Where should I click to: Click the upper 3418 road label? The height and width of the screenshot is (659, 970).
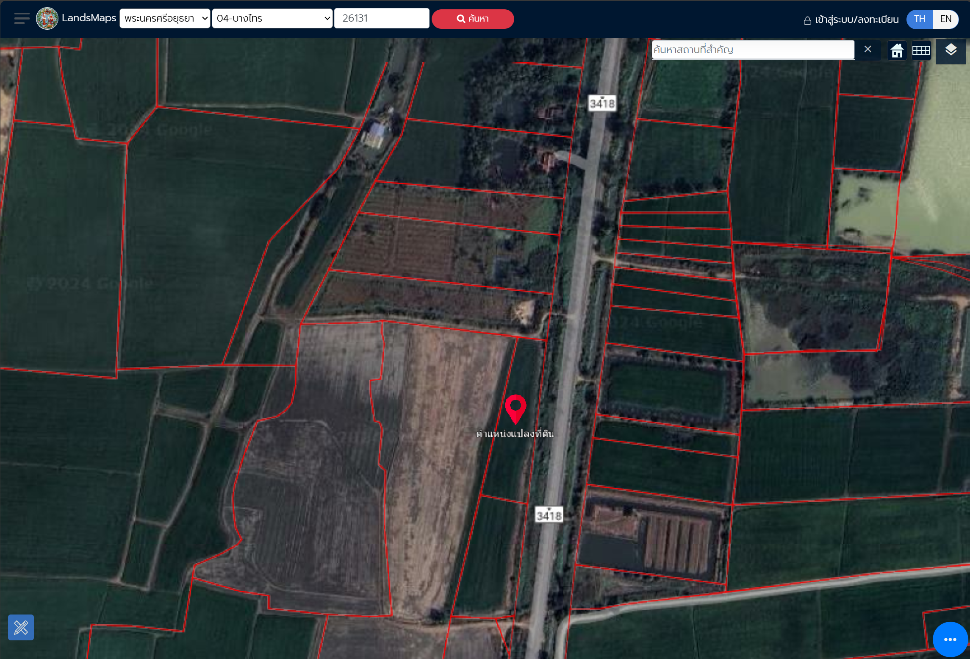[602, 103]
